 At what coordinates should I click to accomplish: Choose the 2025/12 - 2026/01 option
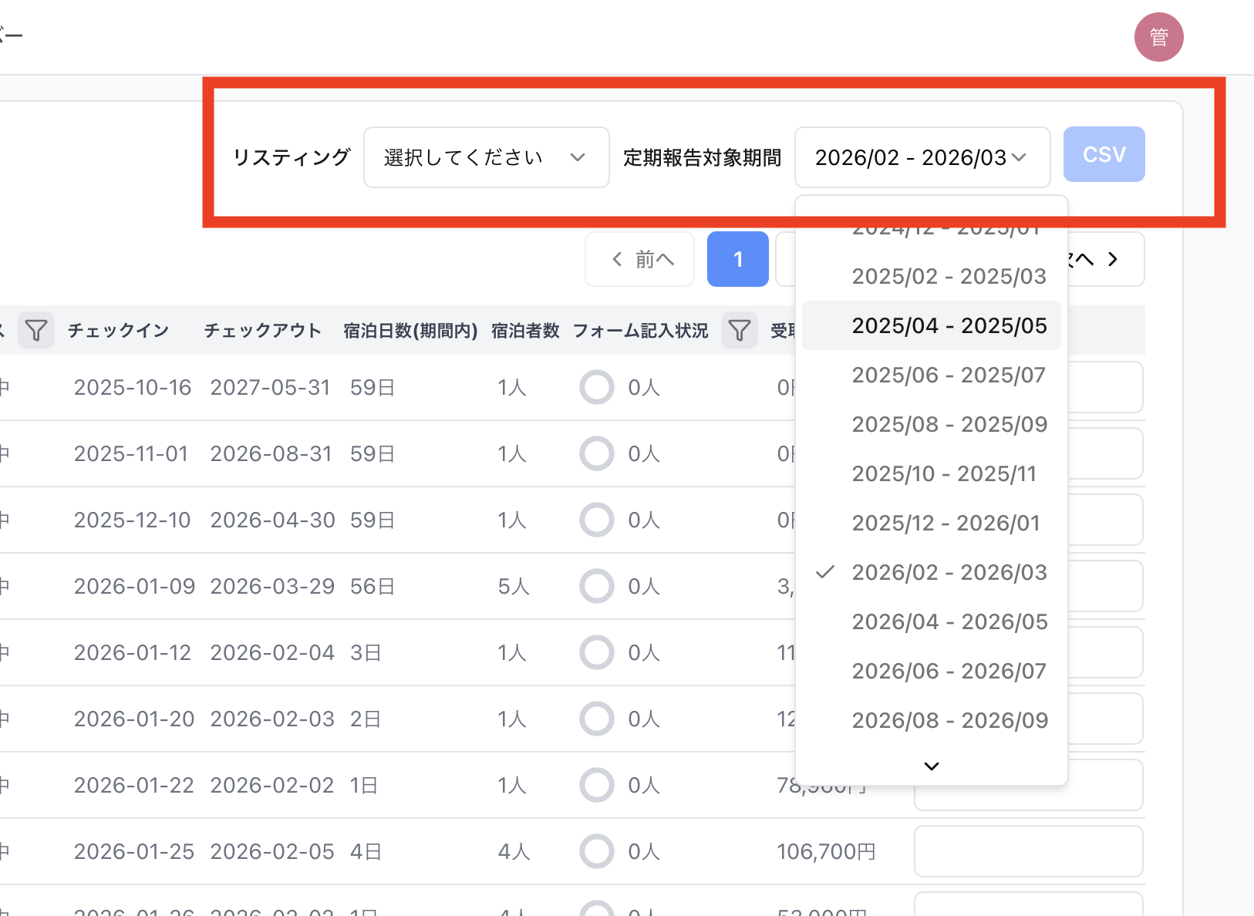[946, 523]
